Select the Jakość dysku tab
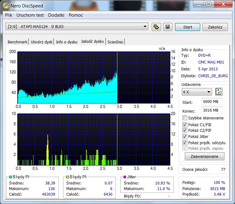The height and width of the screenshot is (204, 235). point(92,42)
